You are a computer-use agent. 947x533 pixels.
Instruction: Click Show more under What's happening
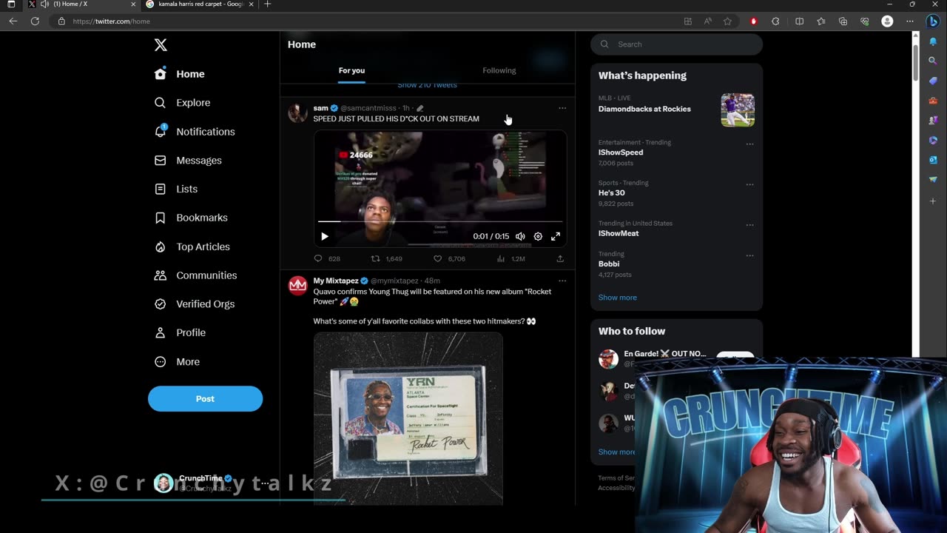[x=617, y=298]
